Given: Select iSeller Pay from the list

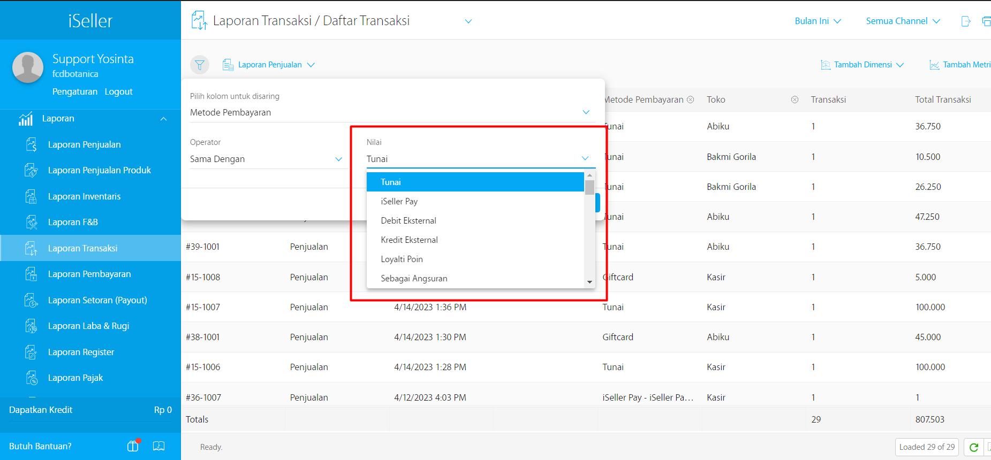Looking at the screenshot, I should (399, 201).
